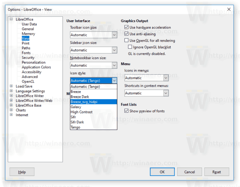Open Fonts settings page
Image resolution: width=240 pixels, height=187 pixels.
[26, 53]
